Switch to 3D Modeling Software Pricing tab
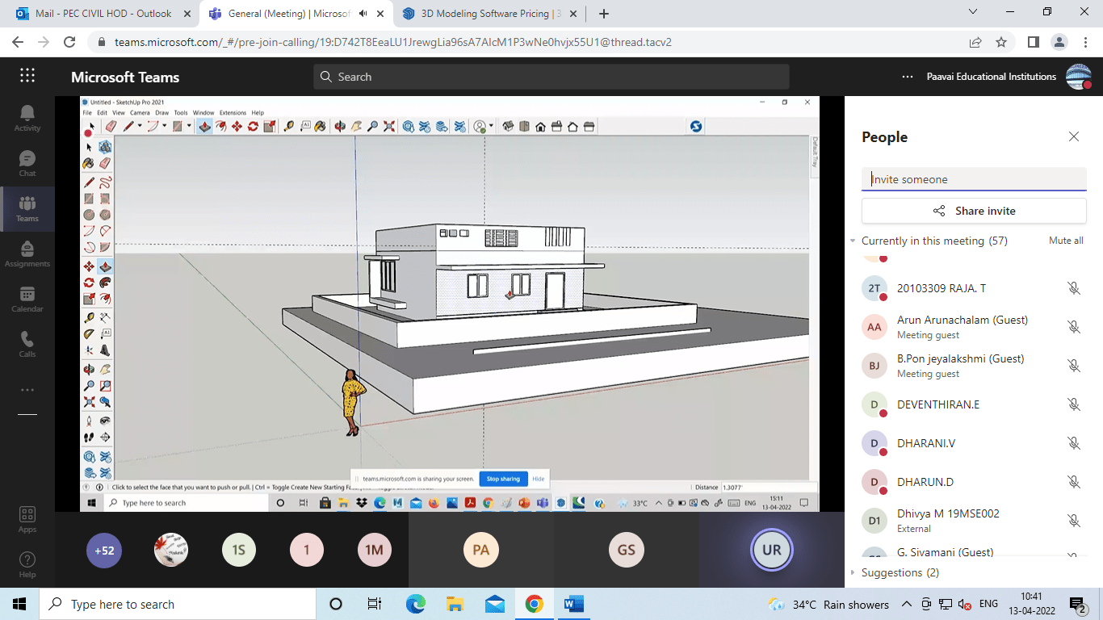This screenshot has width=1103, height=620. (489, 14)
